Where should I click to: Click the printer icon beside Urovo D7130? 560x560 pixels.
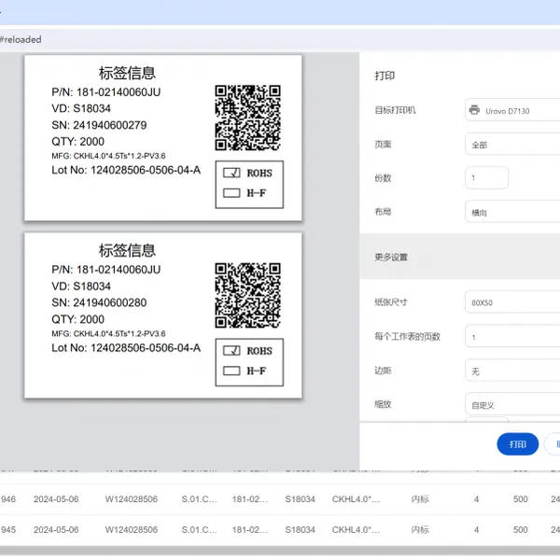pos(474,110)
